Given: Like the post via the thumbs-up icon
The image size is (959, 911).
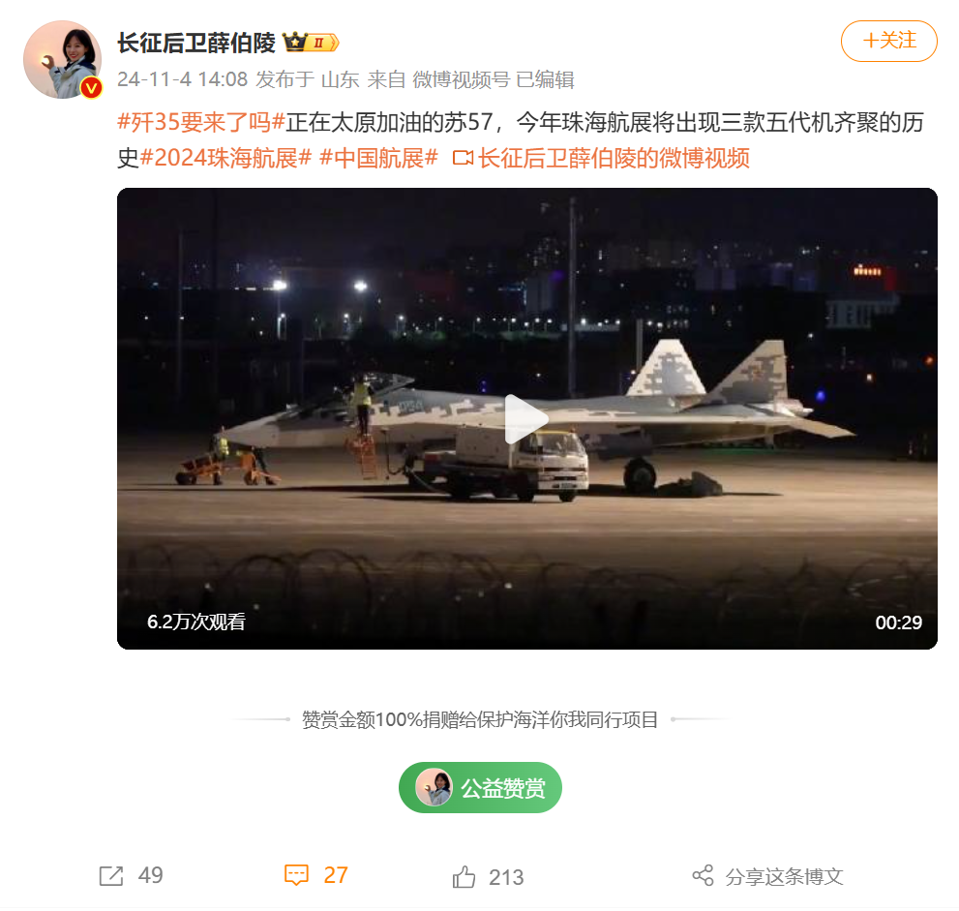Looking at the screenshot, I should tap(464, 877).
